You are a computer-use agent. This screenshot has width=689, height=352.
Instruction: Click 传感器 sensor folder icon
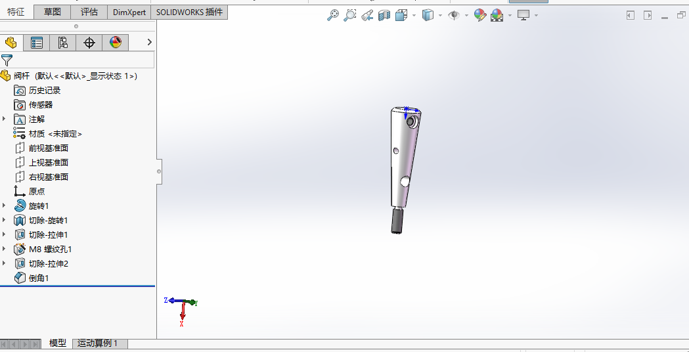pos(20,105)
